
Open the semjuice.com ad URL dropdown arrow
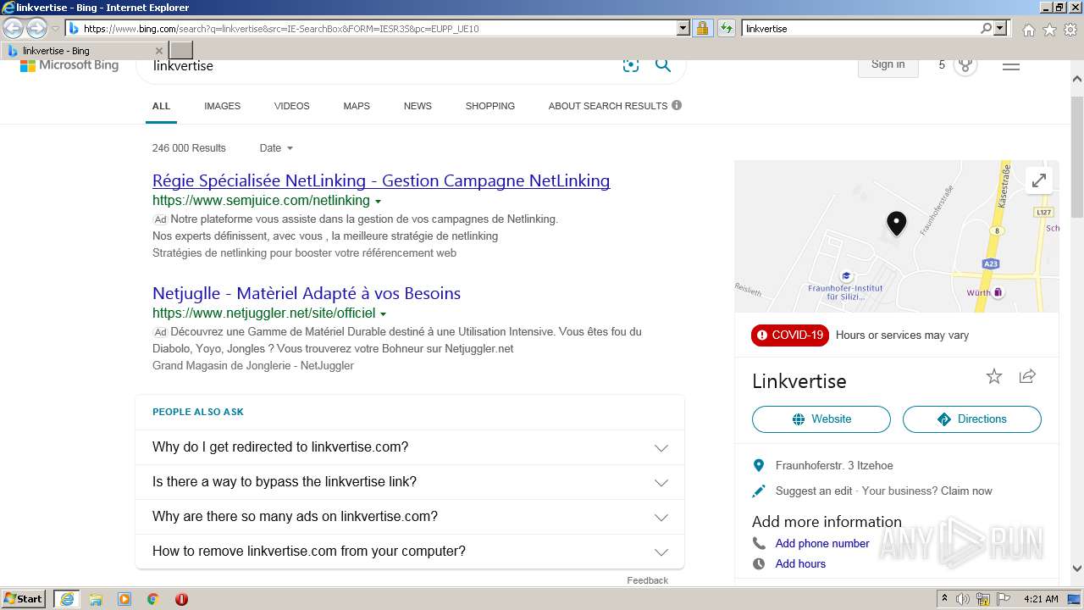point(378,202)
